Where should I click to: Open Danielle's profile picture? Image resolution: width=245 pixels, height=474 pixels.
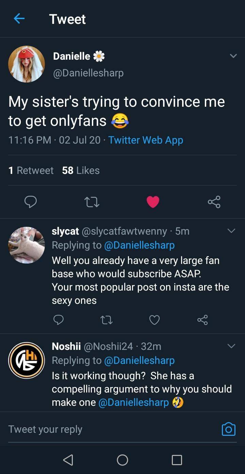pos(27,64)
